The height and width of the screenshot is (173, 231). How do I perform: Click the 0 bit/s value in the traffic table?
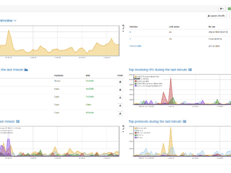(88, 105)
